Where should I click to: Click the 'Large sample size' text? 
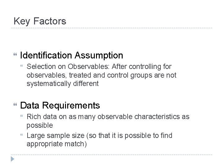point(55,135)
